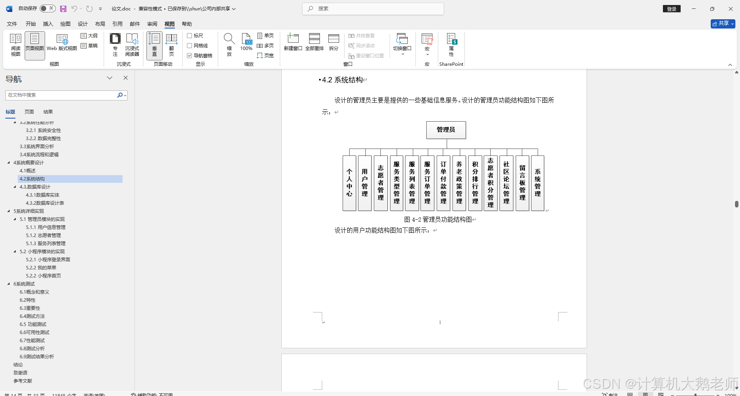Click the Word app icon in title bar
Viewport: 740px width, 396px height.
coord(9,8)
